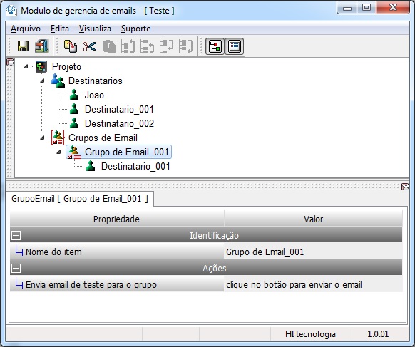Collapse the Grupo de Email_001 node
This screenshot has width=415, height=347.
(x=58, y=152)
